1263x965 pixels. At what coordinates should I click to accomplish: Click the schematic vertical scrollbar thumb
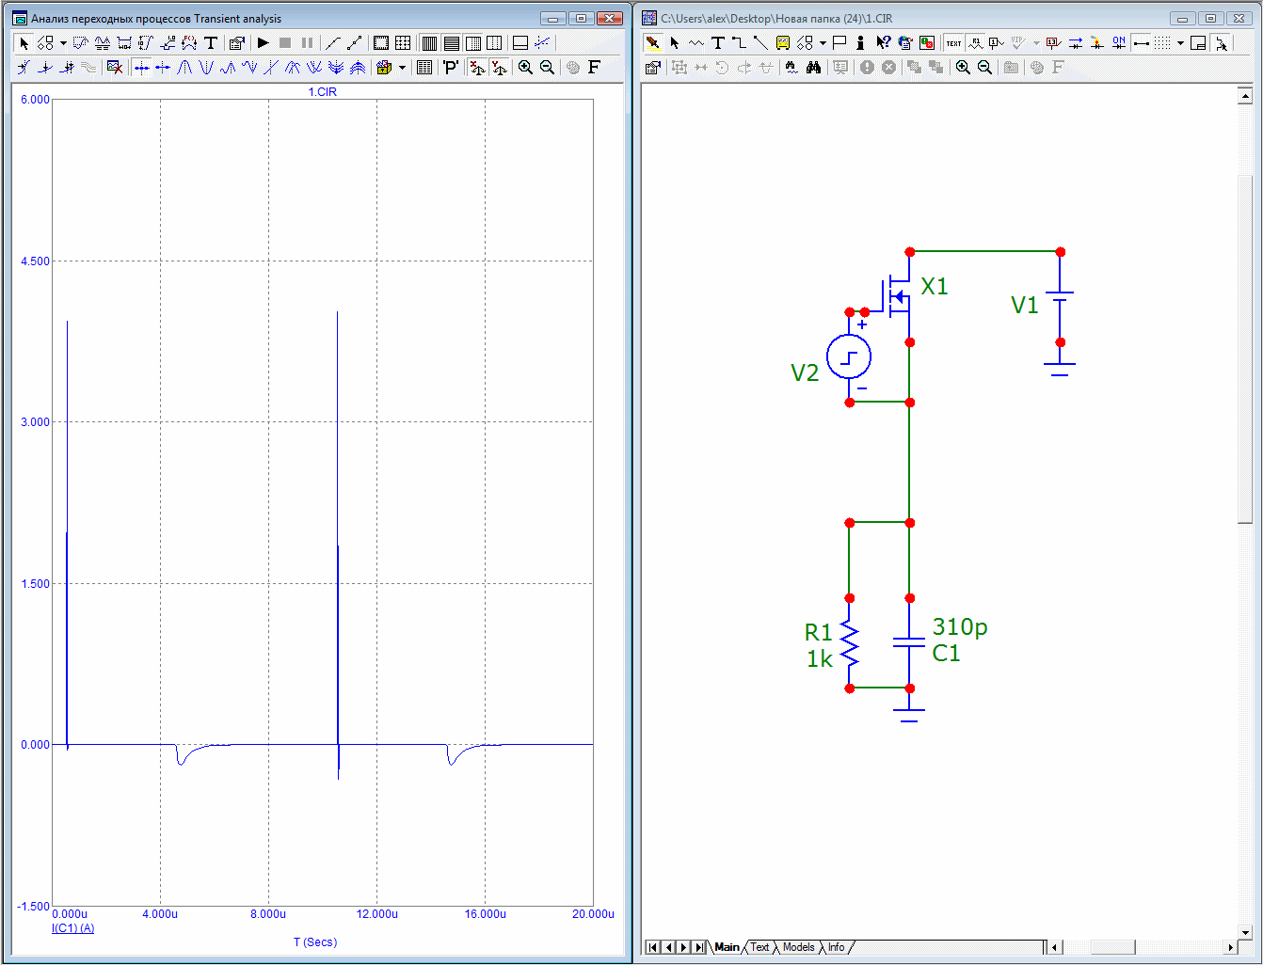(1245, 348)
